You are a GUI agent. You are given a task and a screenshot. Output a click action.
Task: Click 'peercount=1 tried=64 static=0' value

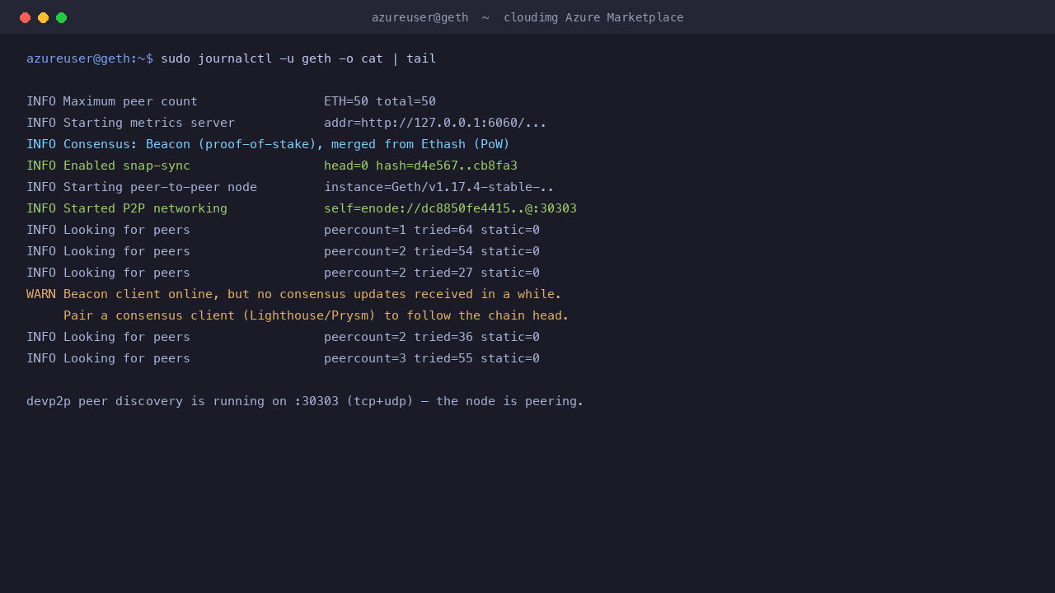click(x=432, y=230)
